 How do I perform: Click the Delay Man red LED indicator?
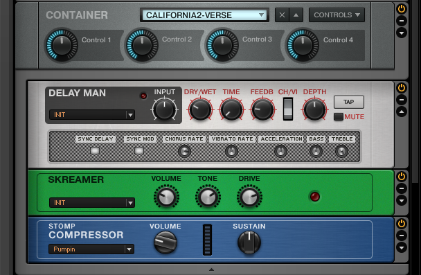[143, 96]
